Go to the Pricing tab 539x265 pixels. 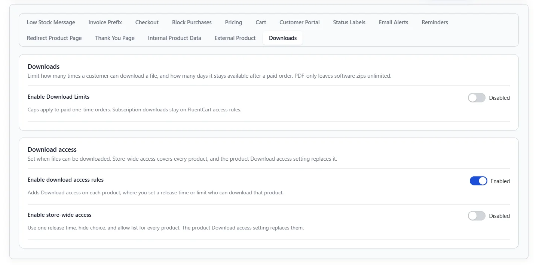[233, 22]
